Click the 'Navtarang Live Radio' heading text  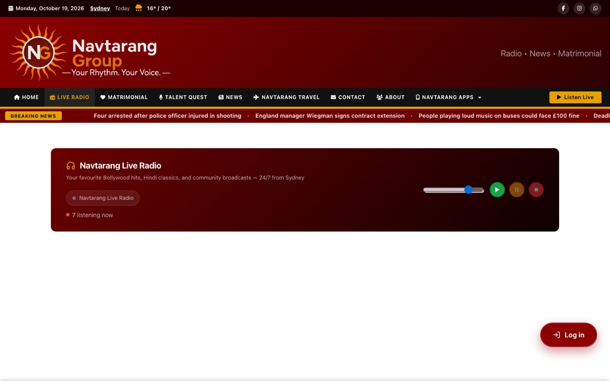coord(121,166)
